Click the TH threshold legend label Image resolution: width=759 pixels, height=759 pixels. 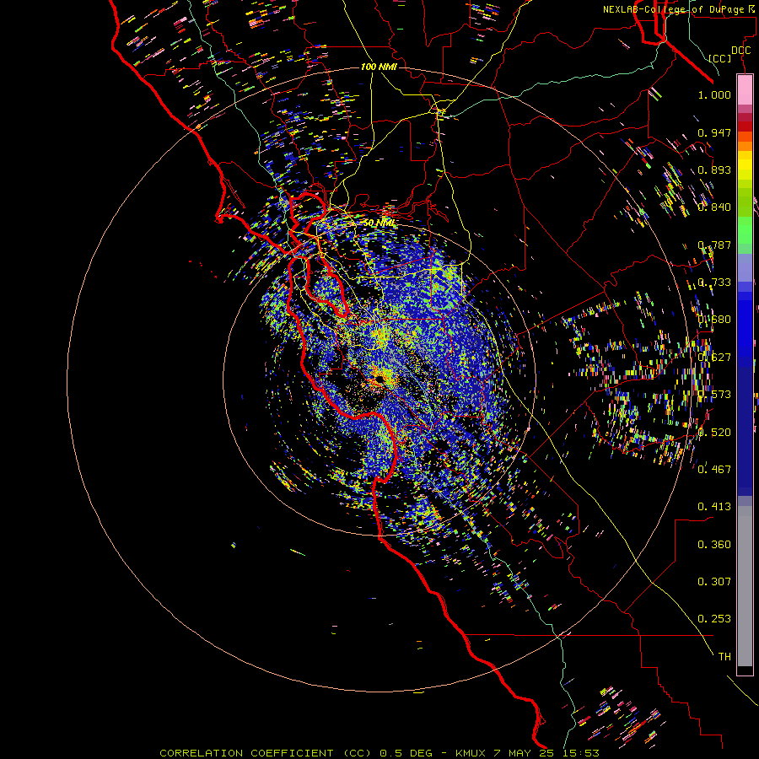[724, 657]
